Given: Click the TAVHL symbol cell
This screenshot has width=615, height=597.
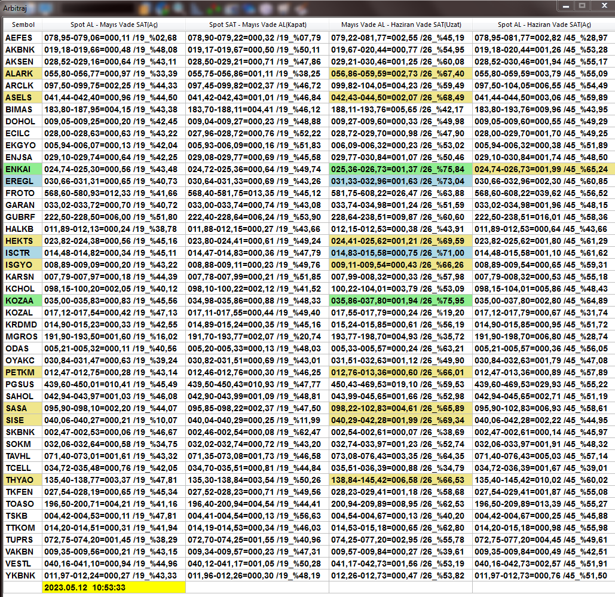Looking at the screenshot, I should click(x=23, y=457).
